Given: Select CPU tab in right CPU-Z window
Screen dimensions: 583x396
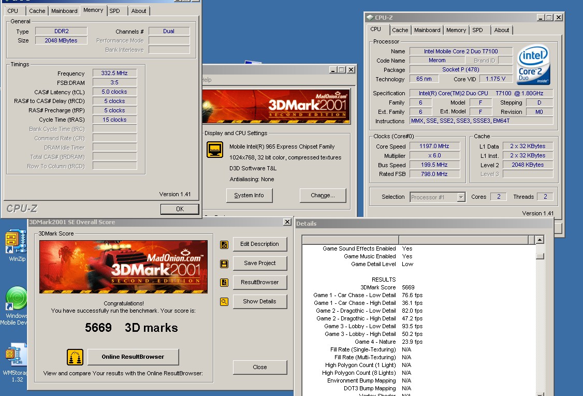Looking at the screenshot, I should pos(375,29).
